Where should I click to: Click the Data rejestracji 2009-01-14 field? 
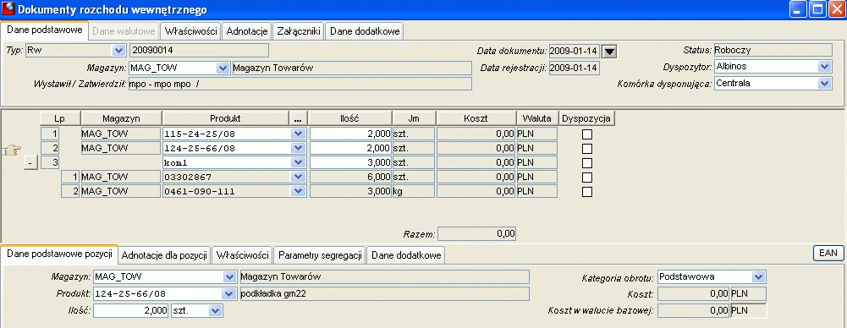click(575, 68)
